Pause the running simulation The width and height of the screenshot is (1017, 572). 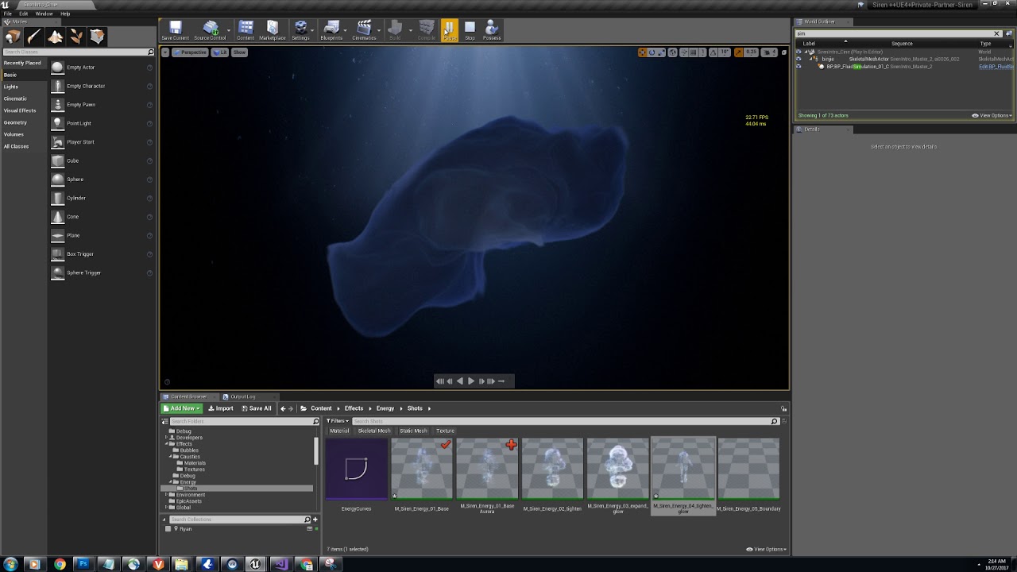pyautogui.click(x=450, y=30)
